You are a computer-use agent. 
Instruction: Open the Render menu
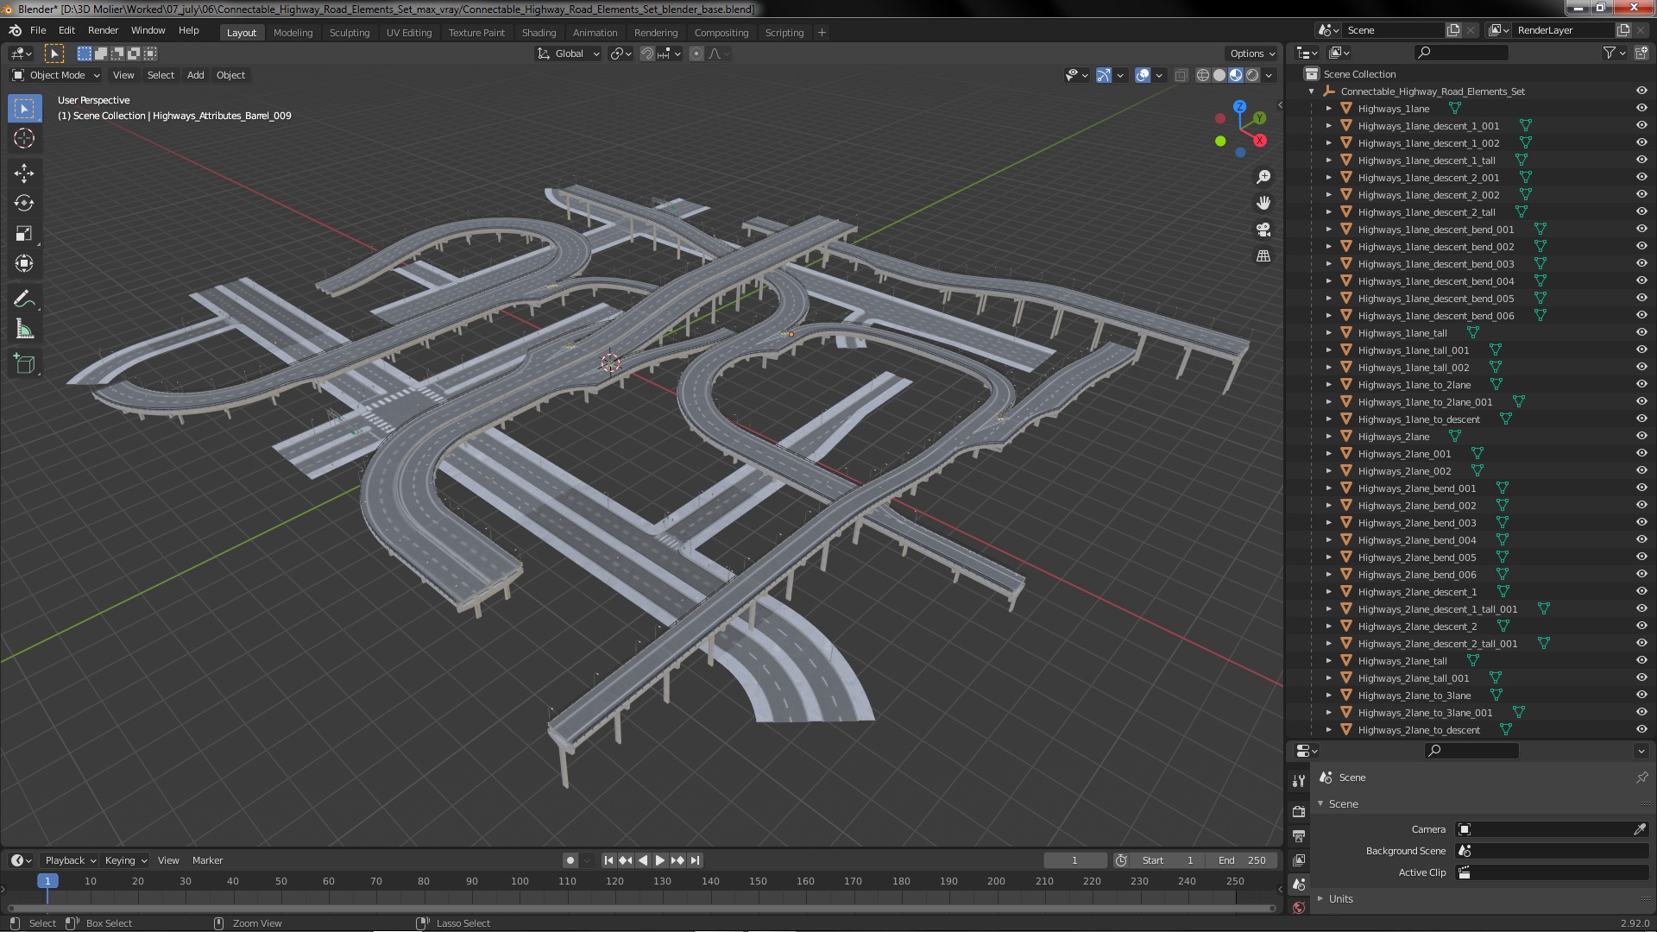(103, 30)
